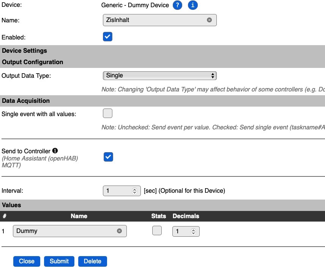325x280 pixels.
Task: Click the Interval label
Action: coord(12,190)
